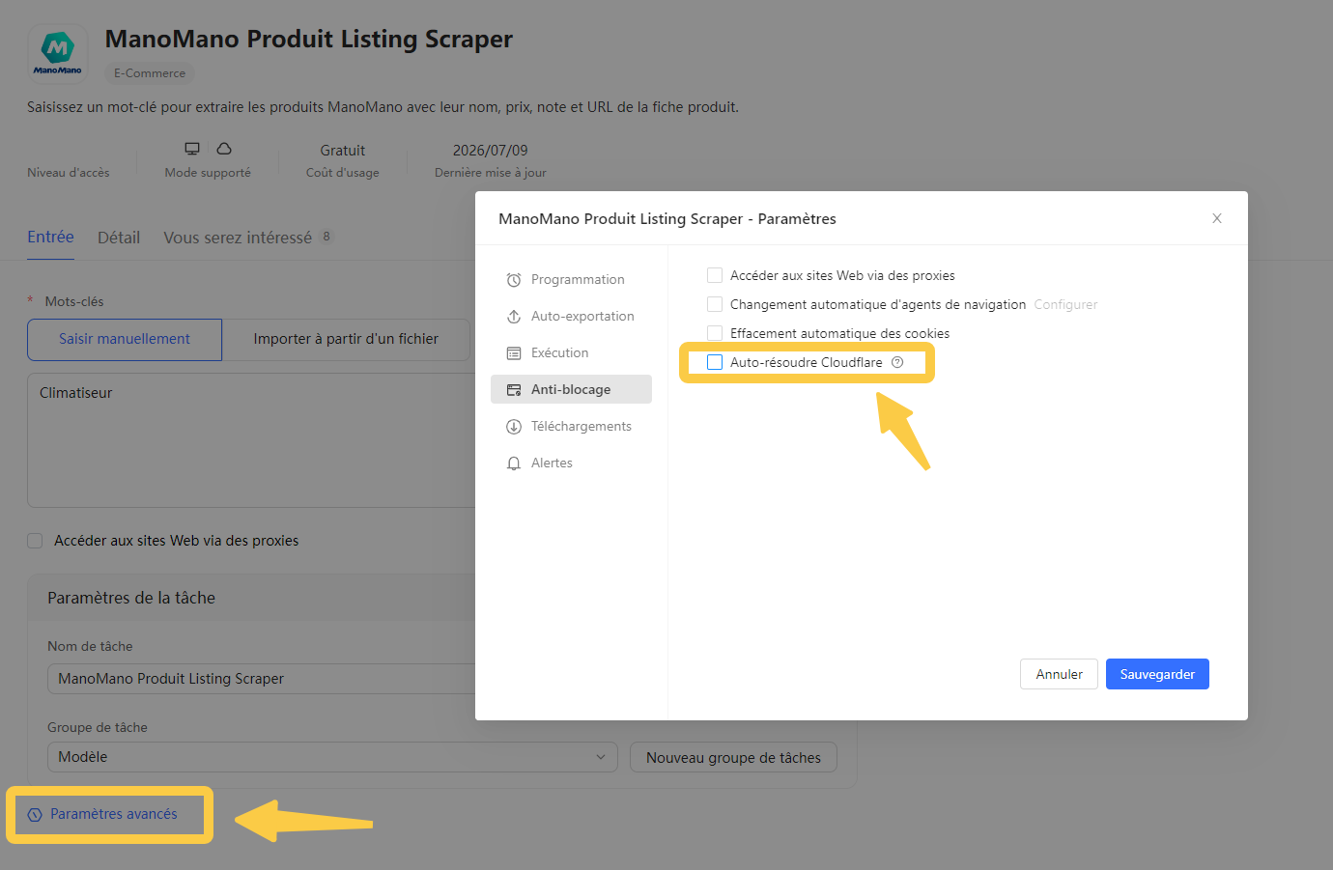Click the 2026/07/09 update date

tap(490, 151)
